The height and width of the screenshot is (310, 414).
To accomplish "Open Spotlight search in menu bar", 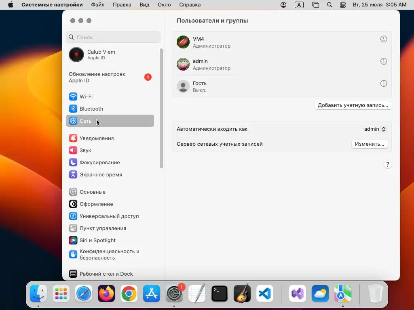I will pyautogui.click(x=330, y=5).
